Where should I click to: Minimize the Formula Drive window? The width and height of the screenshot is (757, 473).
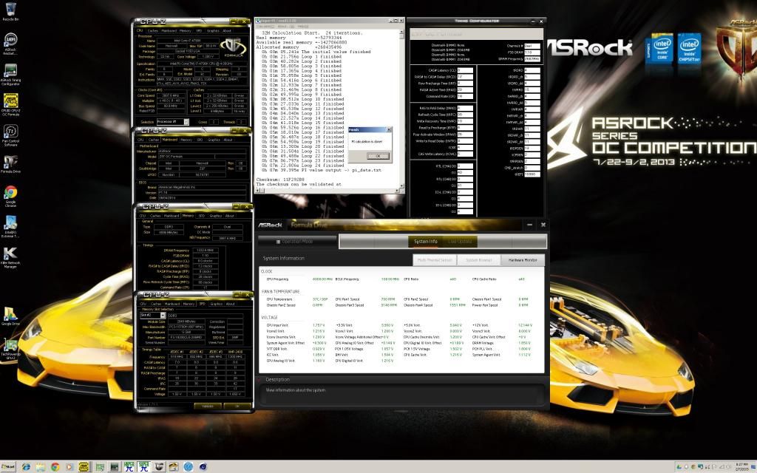529,225
